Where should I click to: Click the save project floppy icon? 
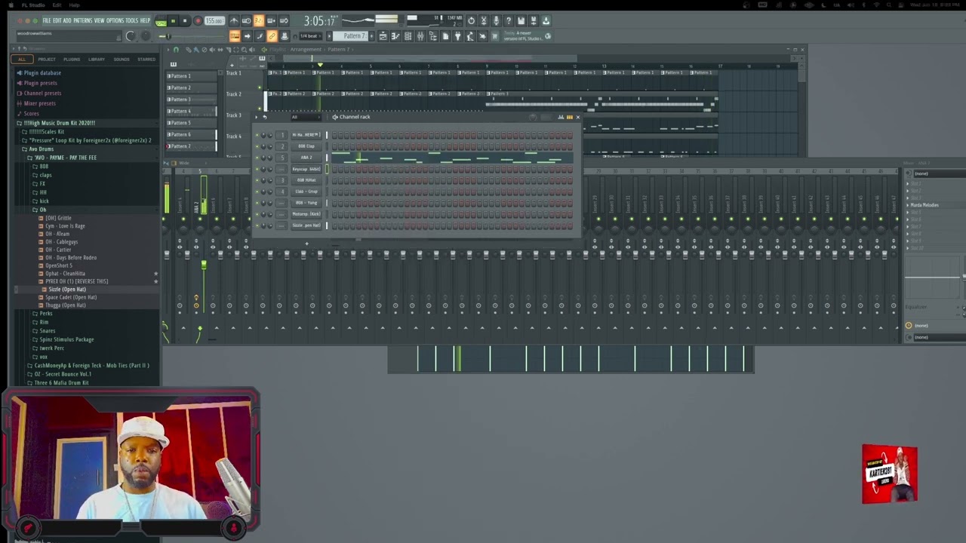[521, 20]
